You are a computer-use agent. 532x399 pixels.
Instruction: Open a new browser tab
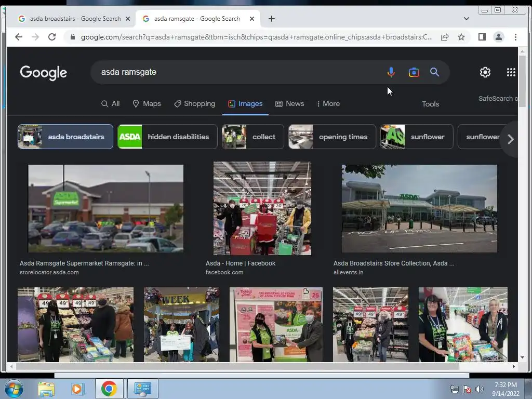click(271, 19)
